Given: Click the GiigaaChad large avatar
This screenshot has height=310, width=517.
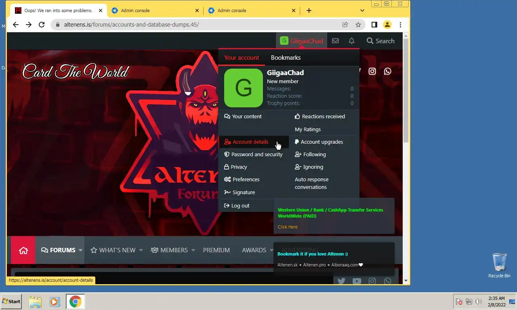Looking at the screenshot, I should [x=244, y=88].
